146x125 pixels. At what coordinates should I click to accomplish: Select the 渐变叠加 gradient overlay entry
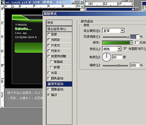click(x=59, y=84)
